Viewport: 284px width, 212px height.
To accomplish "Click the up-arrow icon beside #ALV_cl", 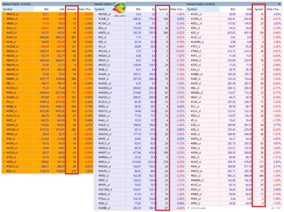I will [x=4, y=28].
